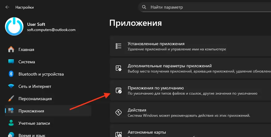Viewport: 271px width, 137px height.
Task: Select the Система monitor icon
Action: (11, 61)
